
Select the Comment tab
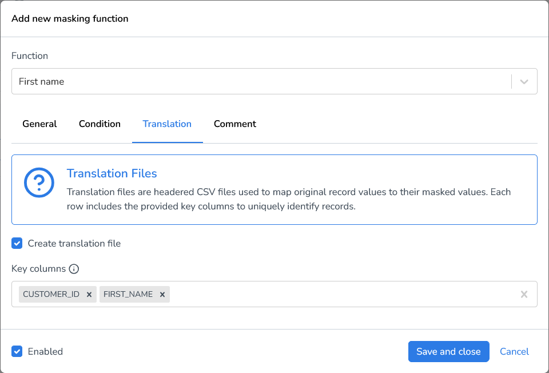(234, 124)
